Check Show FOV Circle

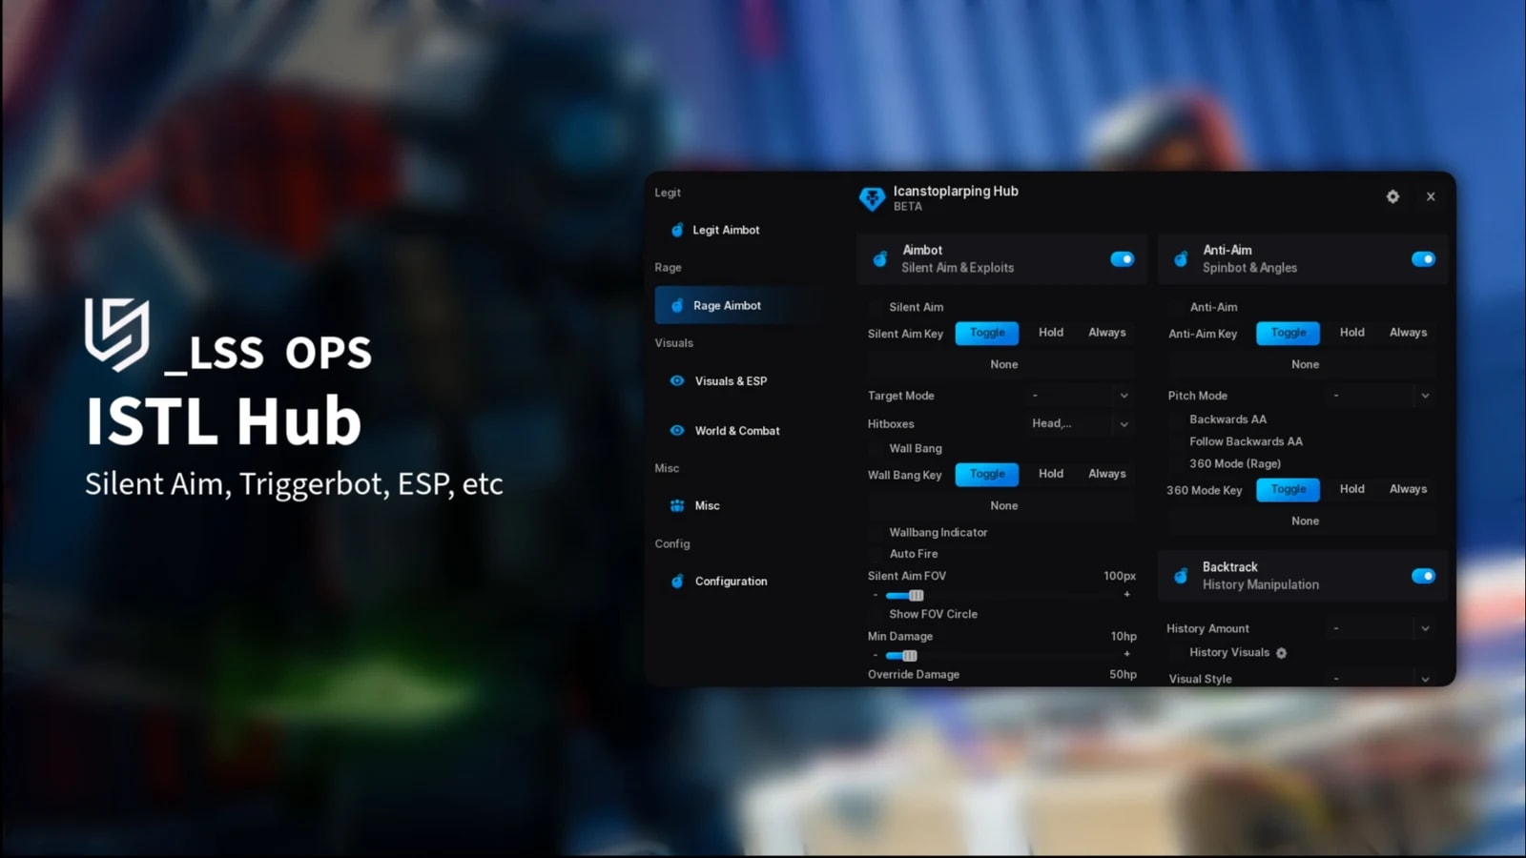[876, 614]
